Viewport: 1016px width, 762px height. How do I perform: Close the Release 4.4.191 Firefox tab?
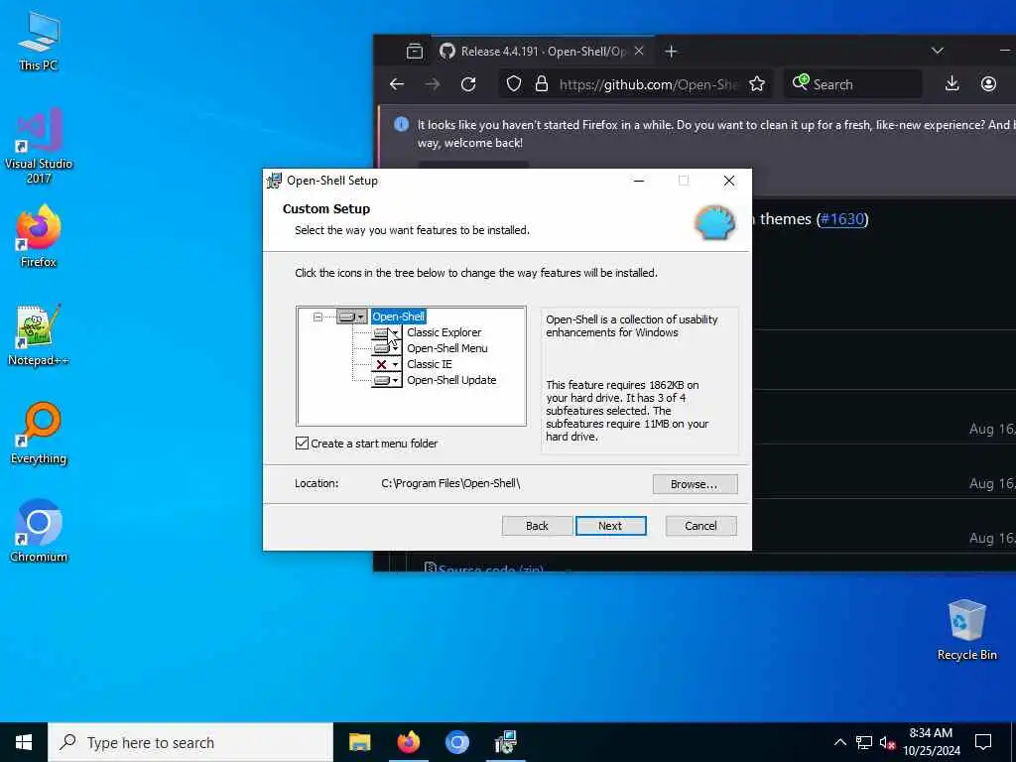point(639,51)
